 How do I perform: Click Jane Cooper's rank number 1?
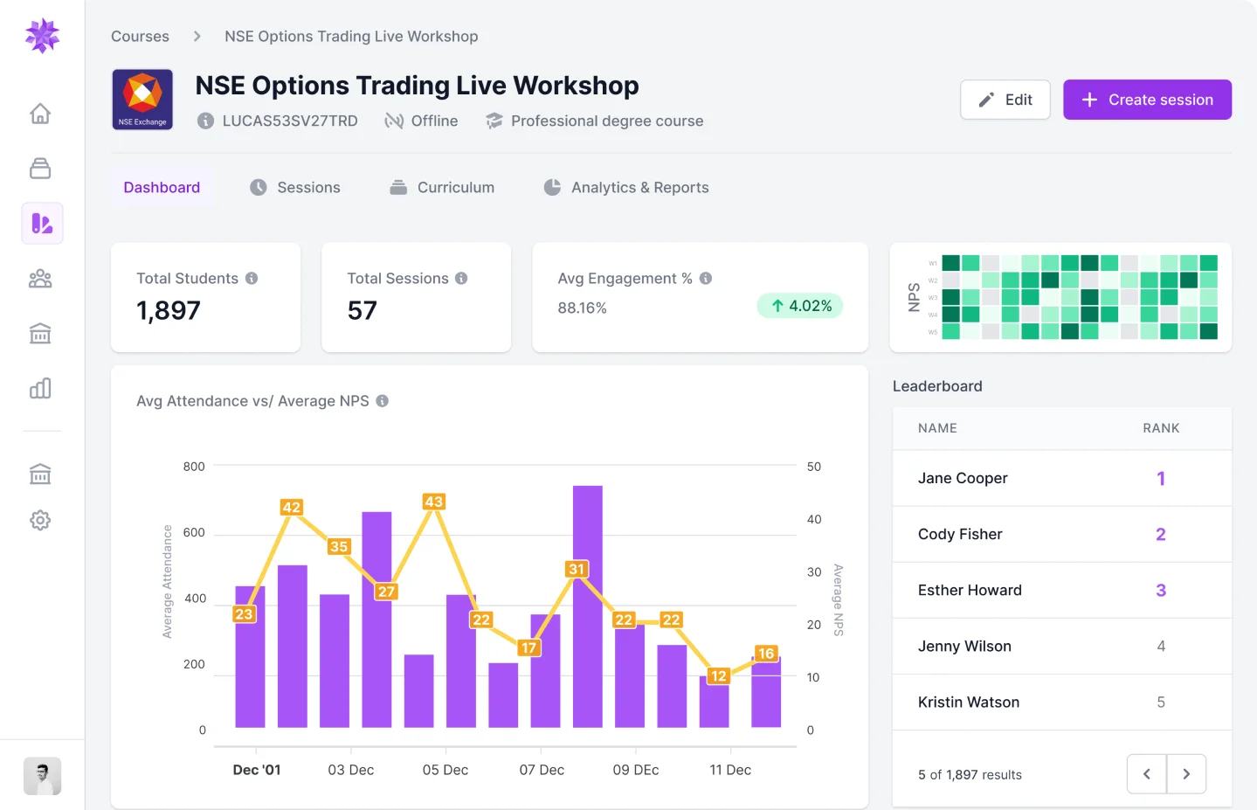pos(1161,478)
